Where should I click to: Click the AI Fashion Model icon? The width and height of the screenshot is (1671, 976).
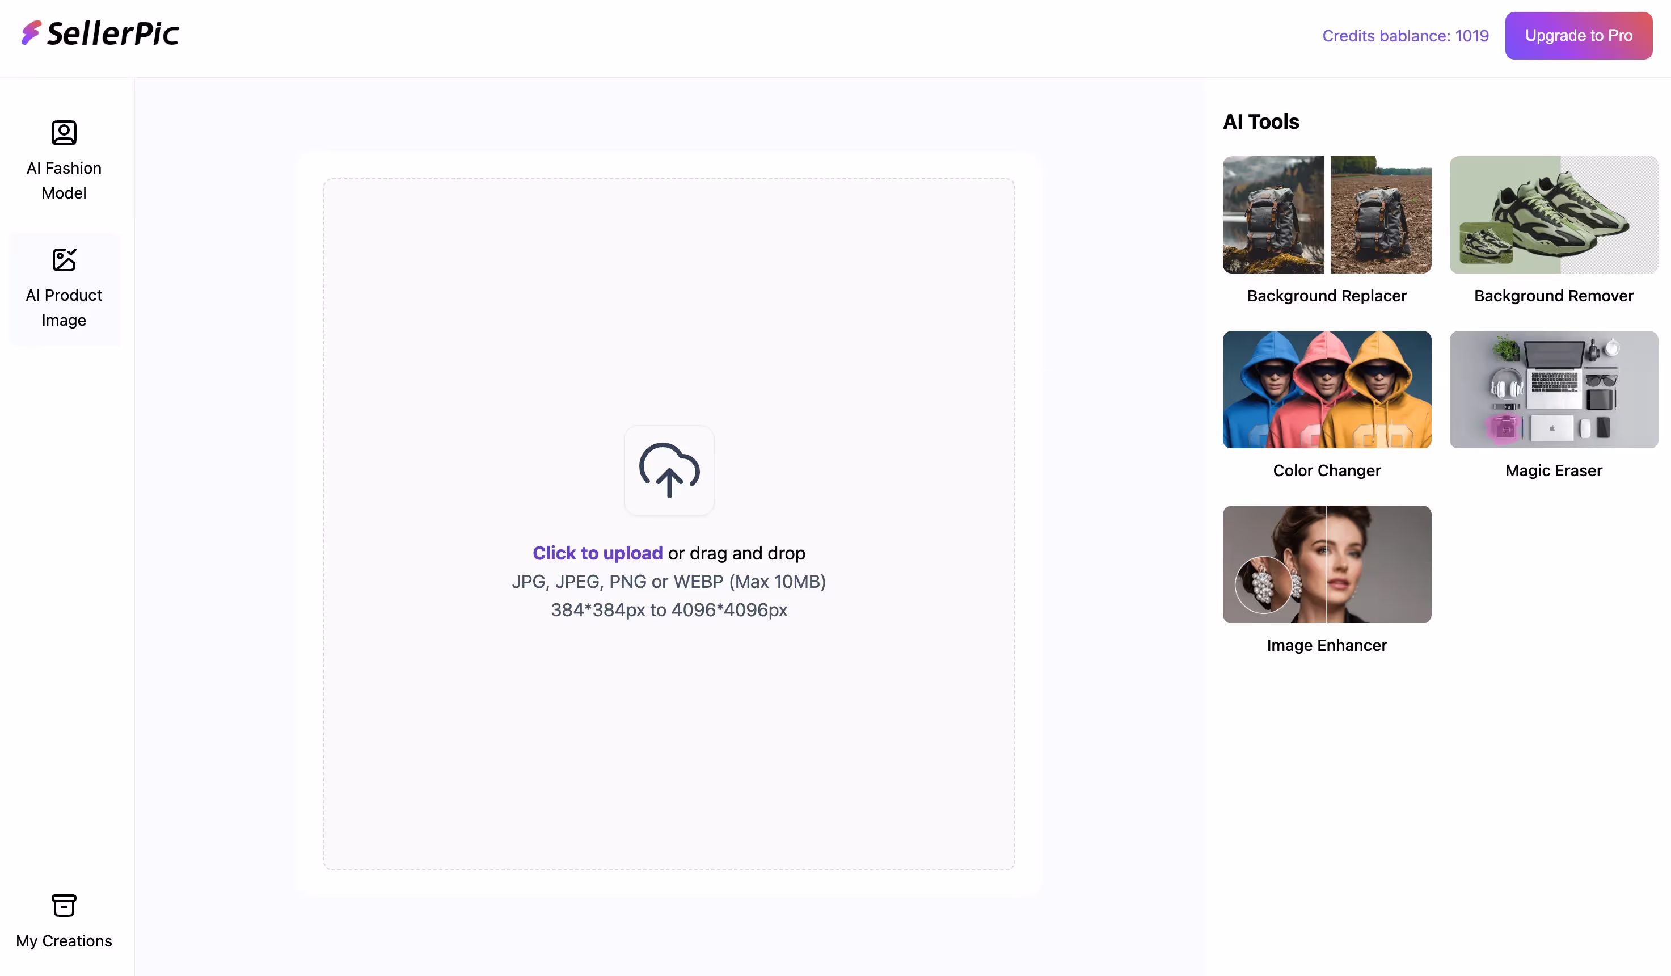[64, 133]
